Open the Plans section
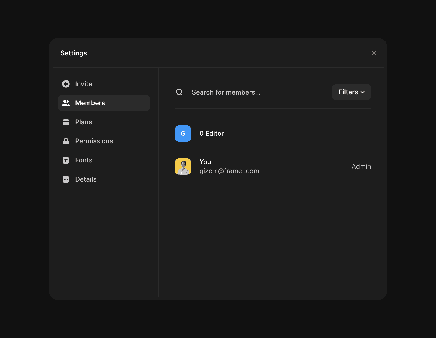This screenshot has width=436, height=338. 83,122
